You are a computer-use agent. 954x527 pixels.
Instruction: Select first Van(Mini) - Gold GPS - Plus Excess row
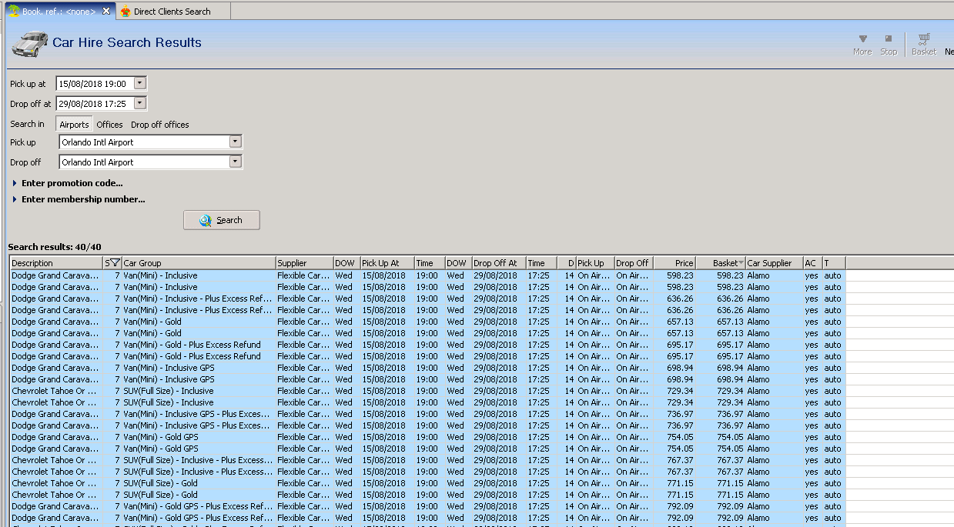pyautogui.click(x=427, y=506)
